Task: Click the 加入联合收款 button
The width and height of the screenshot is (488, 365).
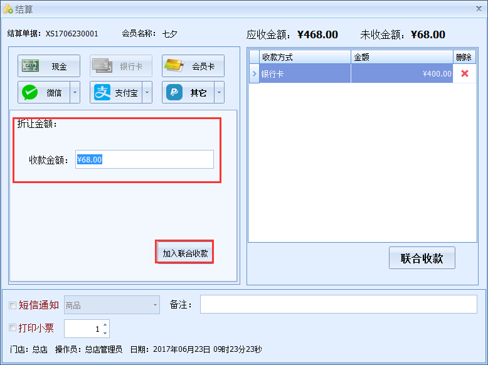Action: 185,253
